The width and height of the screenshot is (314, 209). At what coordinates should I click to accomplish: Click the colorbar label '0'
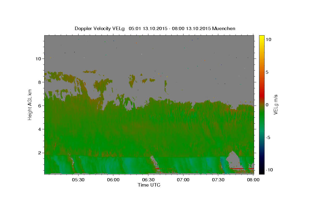pyautogui.click(x=267, y=105)
